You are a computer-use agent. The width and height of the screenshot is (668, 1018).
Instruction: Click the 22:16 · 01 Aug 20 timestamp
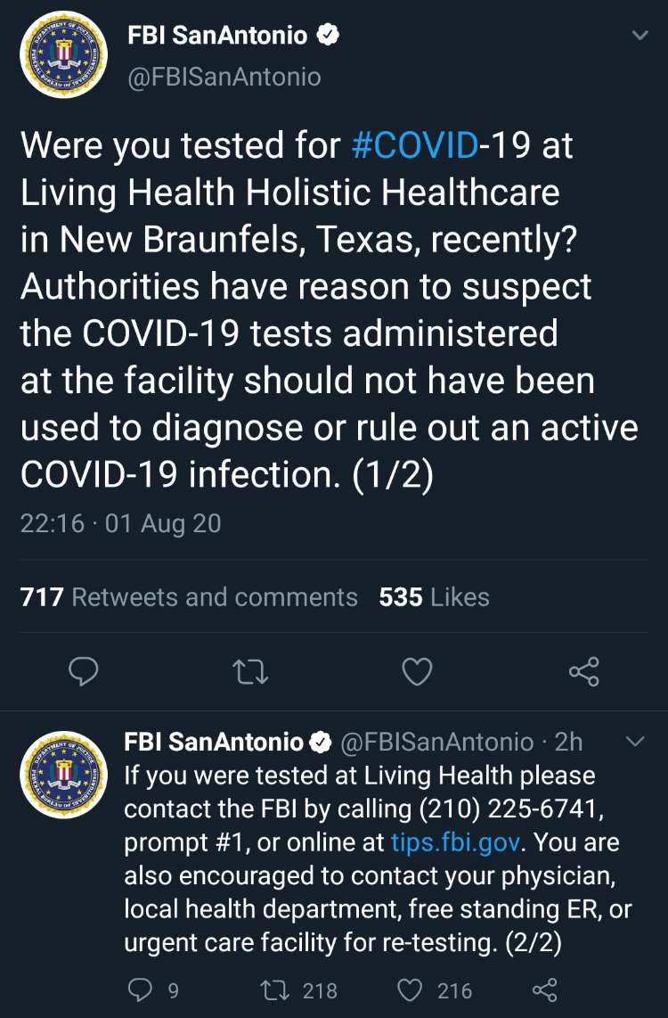click(x=120, y=522)
